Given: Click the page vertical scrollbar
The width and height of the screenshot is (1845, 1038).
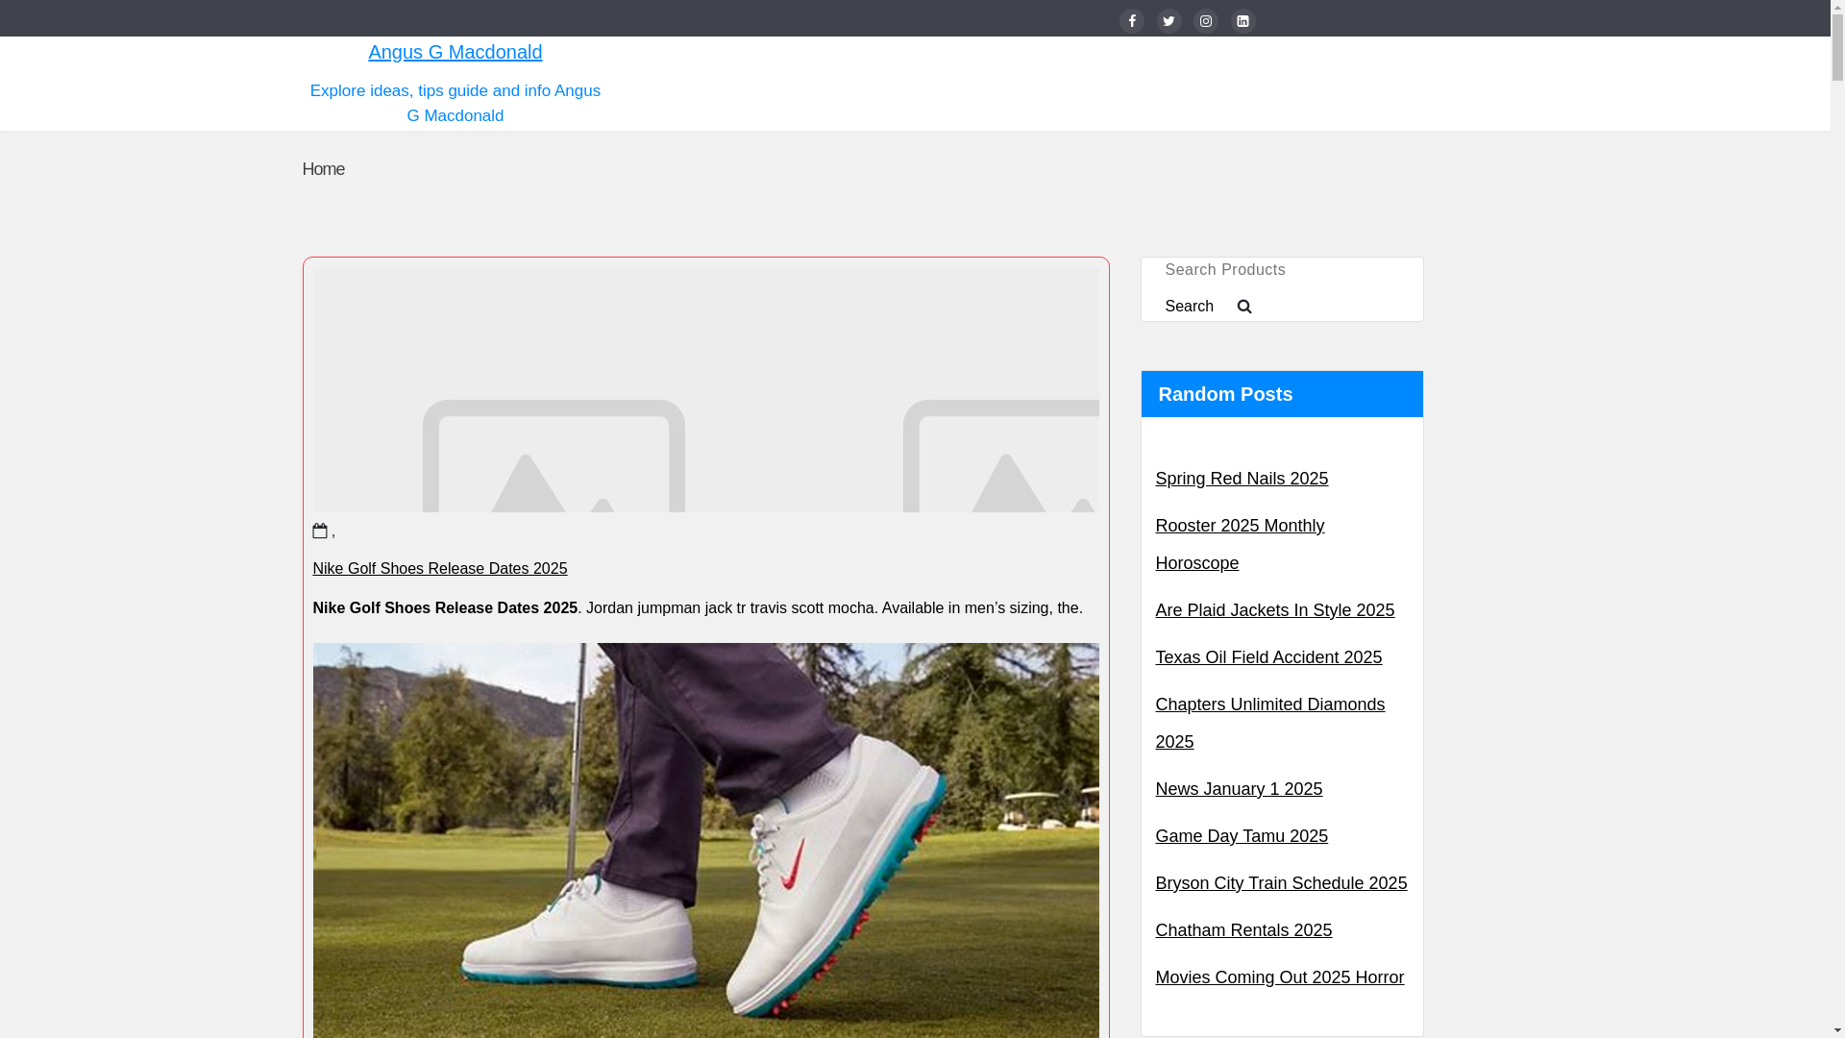Looking at the screenshot, I should click(x=1837, y=519).
